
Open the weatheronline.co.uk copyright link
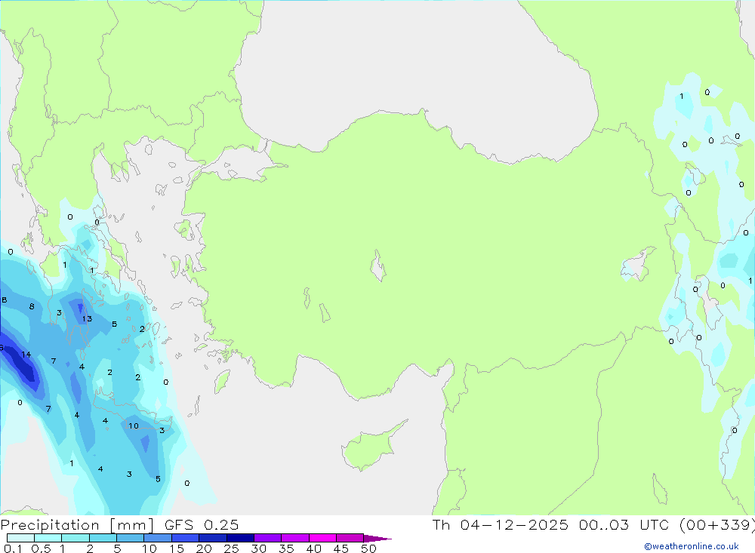click(x=691, y=546)
